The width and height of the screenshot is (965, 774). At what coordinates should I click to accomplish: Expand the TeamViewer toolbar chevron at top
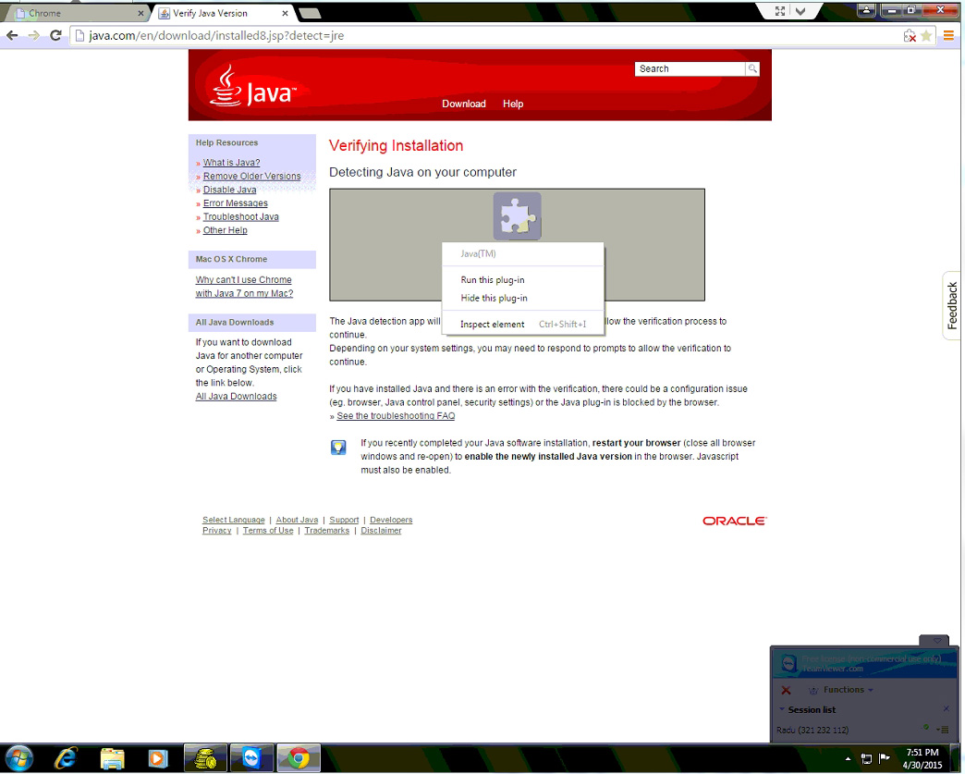[800, 11]
